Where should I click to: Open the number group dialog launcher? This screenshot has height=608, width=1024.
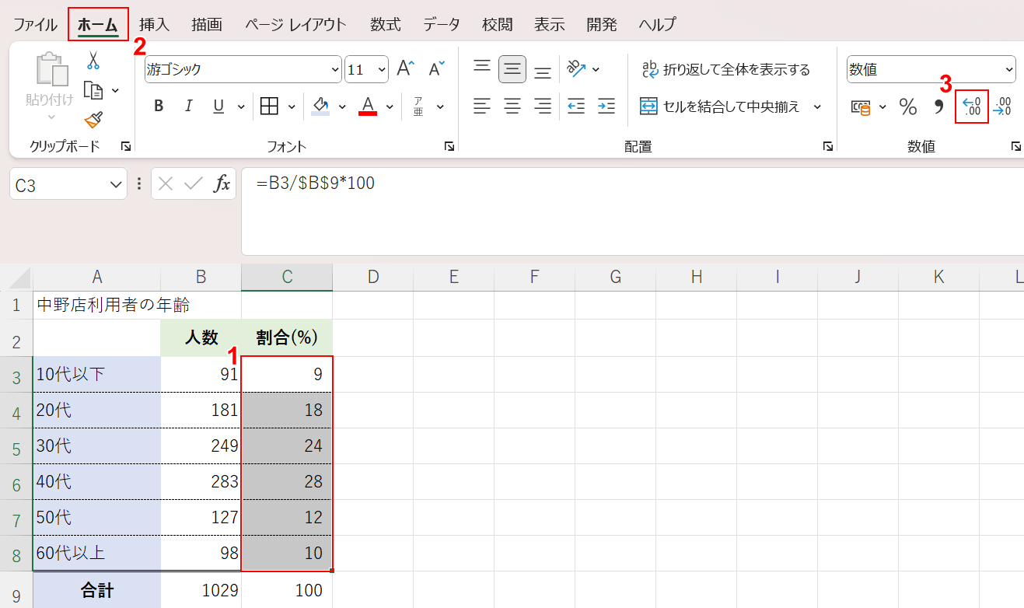coord(1015,146)
